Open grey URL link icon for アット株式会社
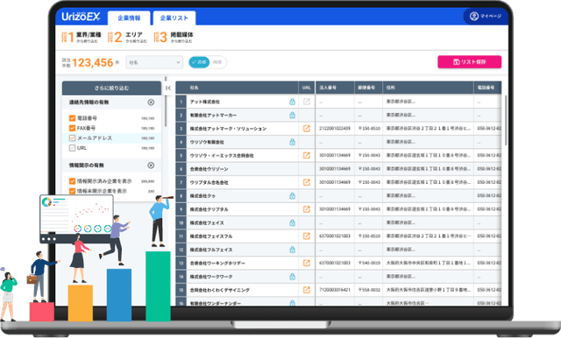 307,102
